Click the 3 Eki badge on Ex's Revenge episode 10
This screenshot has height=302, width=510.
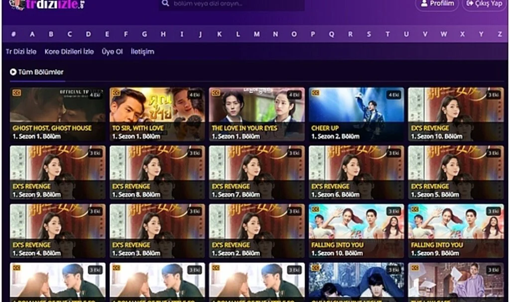pos(494,95)
